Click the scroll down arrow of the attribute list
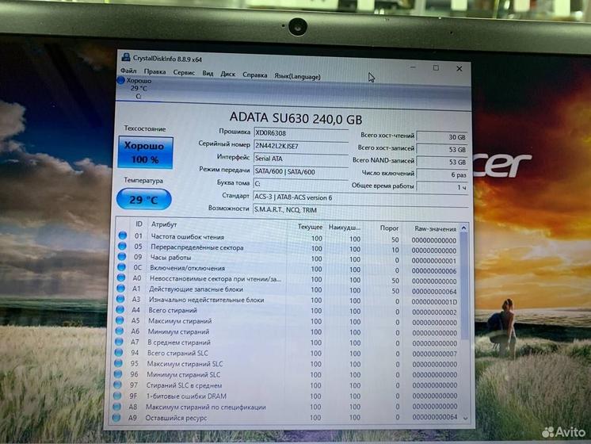 click(464, 418)
